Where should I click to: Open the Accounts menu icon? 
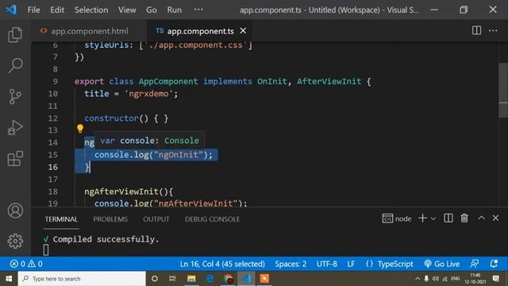[15, 211]
